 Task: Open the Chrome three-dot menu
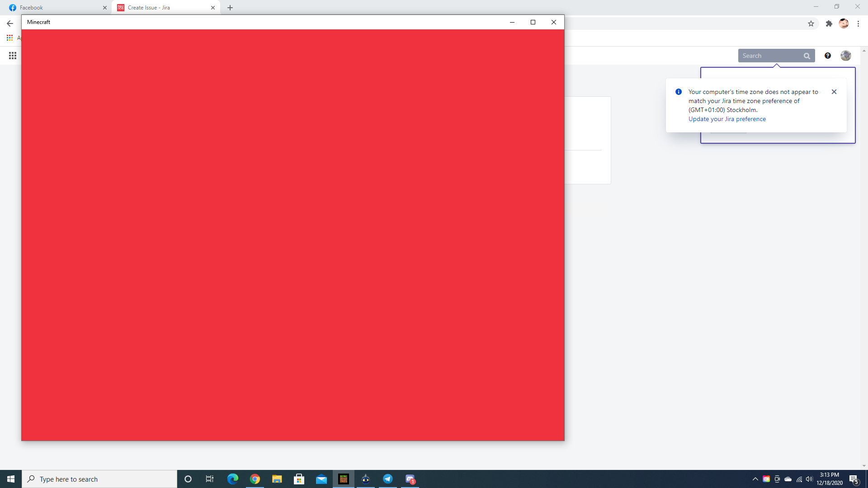tap(858, 23)
